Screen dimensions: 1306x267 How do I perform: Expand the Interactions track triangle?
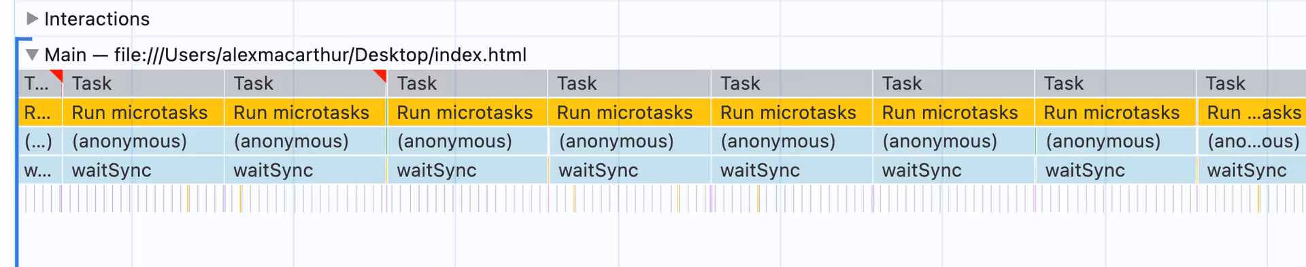tap(32, 19)
